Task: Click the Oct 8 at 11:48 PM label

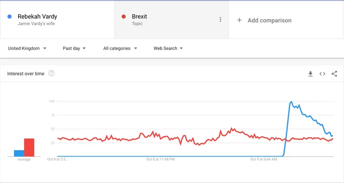Action: (160, 159)
